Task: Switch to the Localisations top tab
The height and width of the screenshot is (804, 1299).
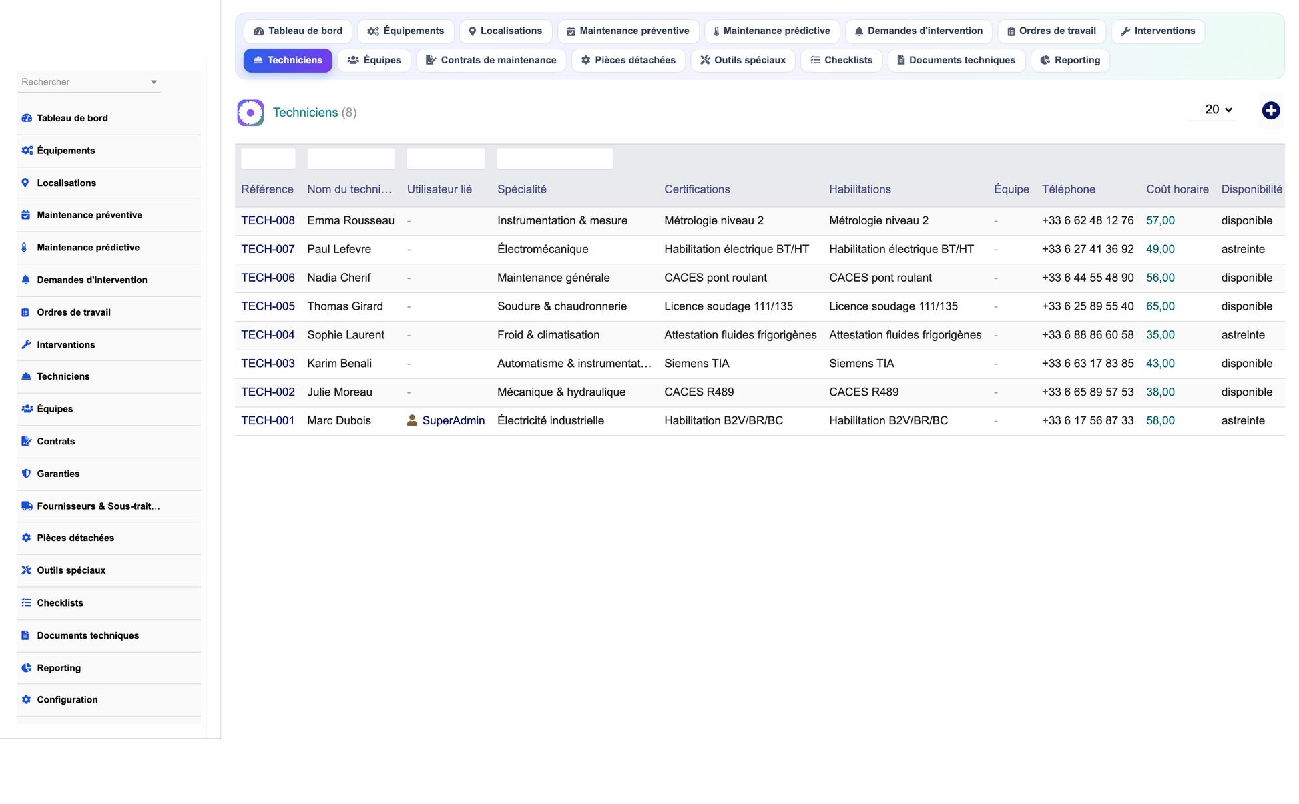Action: (505, 31)
